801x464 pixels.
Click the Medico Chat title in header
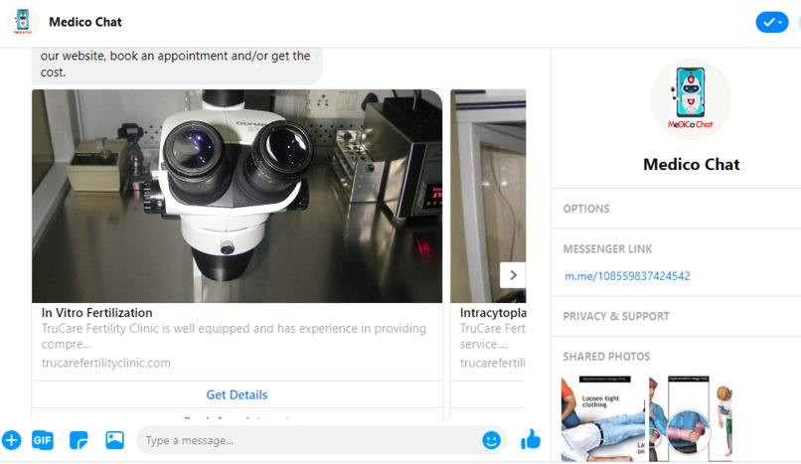pos(85,22)
